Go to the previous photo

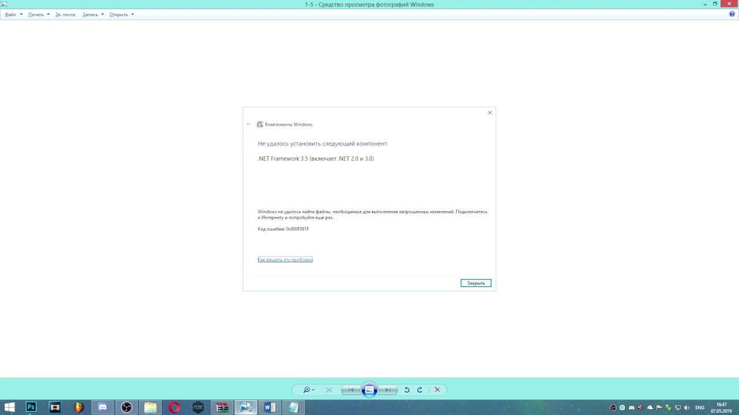click(351, 390)
